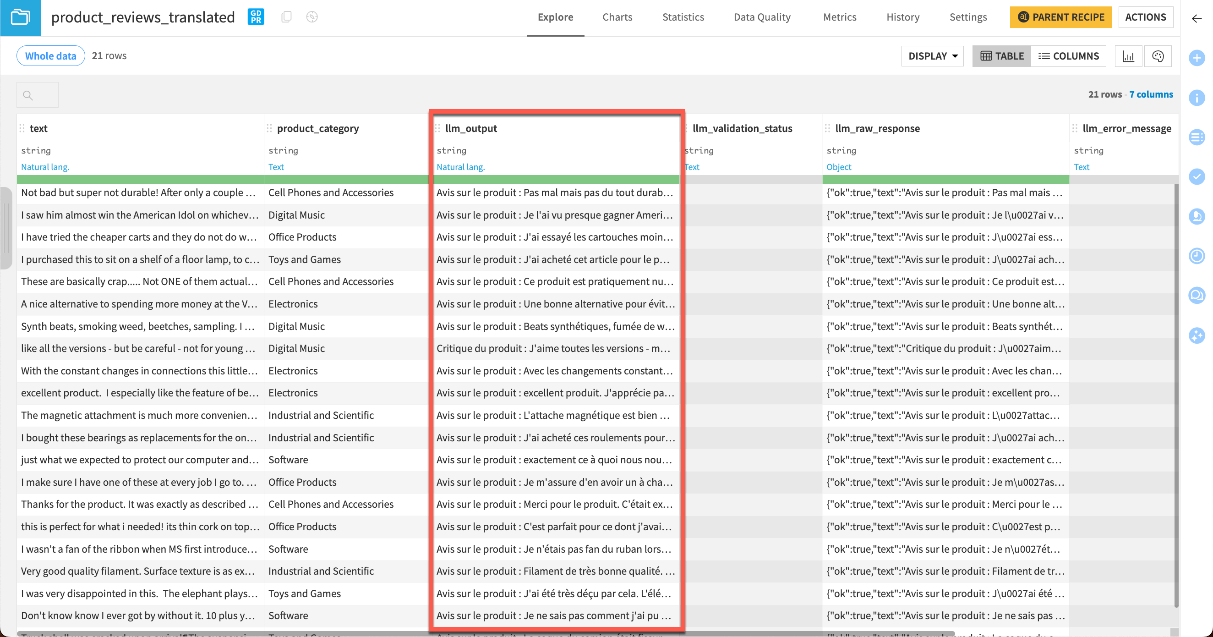Open the Data Quality tab
This screenshot has height=637, width=1213.
click(762, 17)
